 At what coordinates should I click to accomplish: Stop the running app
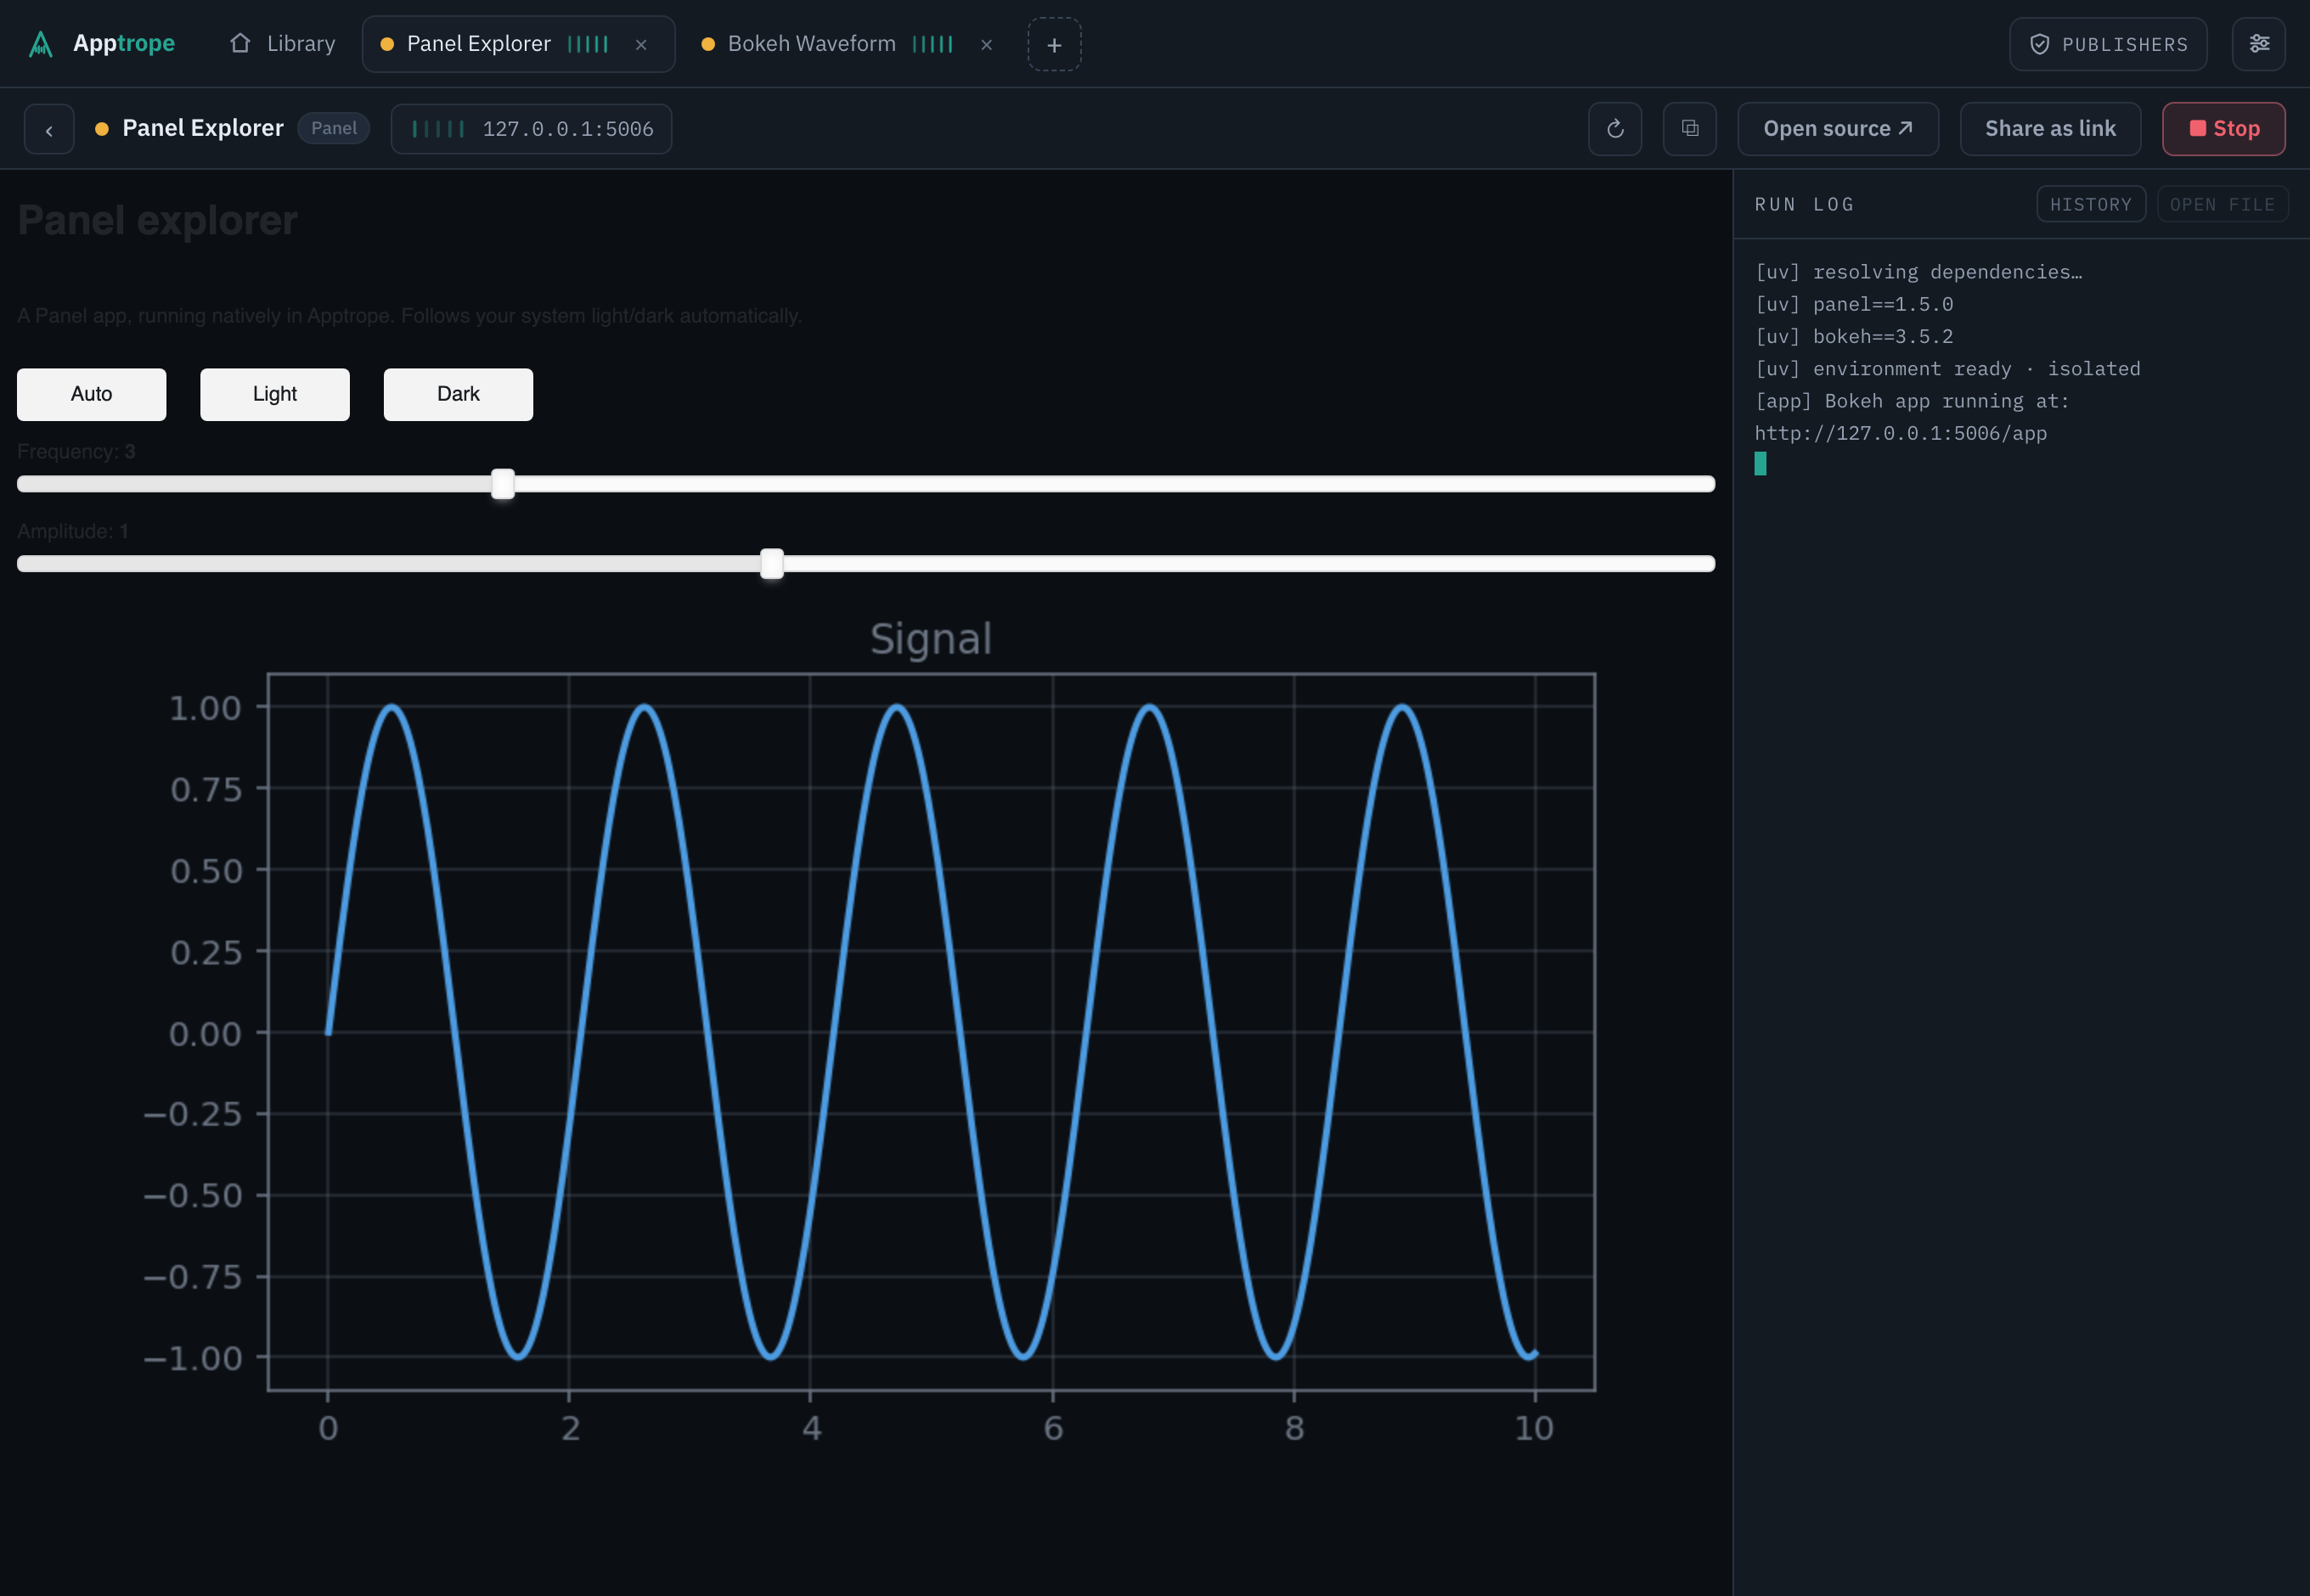[2223, 129]
